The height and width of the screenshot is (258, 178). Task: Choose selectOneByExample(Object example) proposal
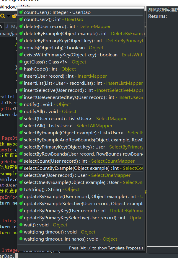[80, 182]
